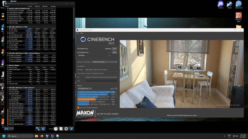
Task: Click the Average column header in HWiNFO
Action: click(x=53, y=6)
